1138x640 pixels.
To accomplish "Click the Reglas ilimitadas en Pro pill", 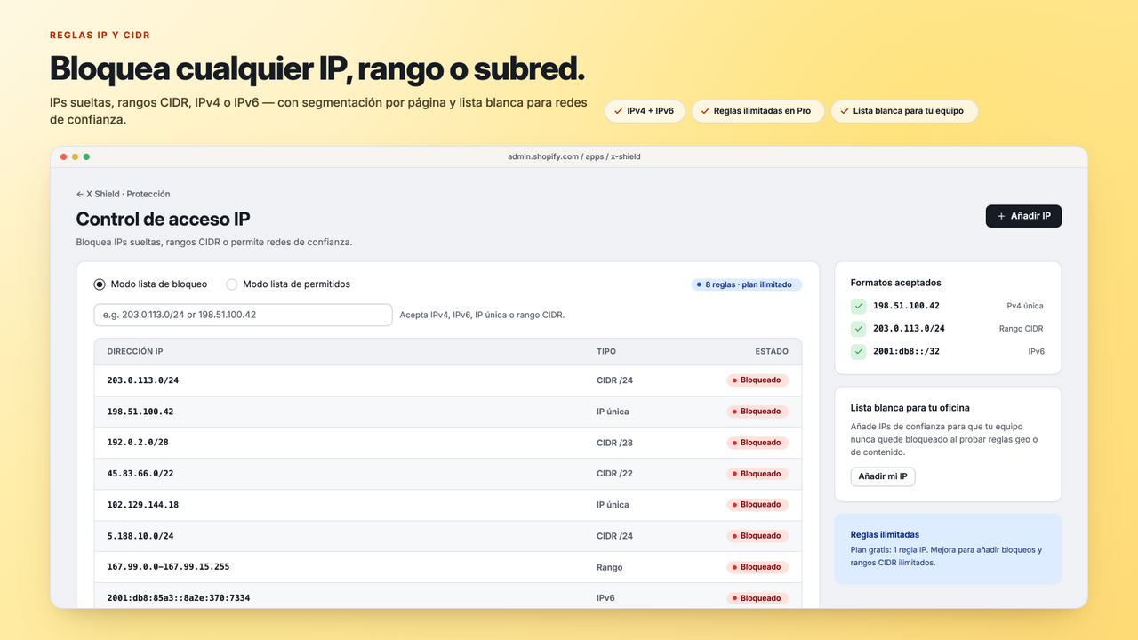I will 758,111.
